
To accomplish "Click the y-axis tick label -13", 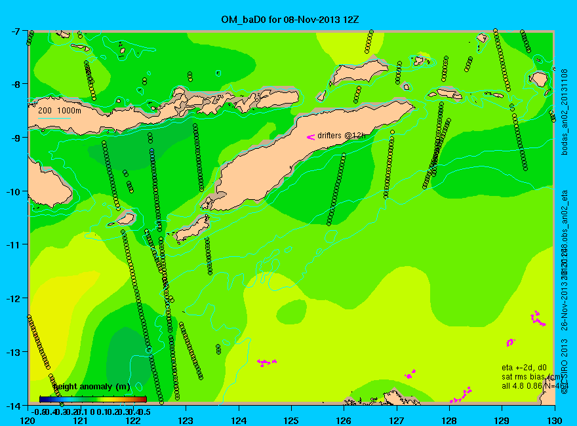I will [x=12, y=352].
